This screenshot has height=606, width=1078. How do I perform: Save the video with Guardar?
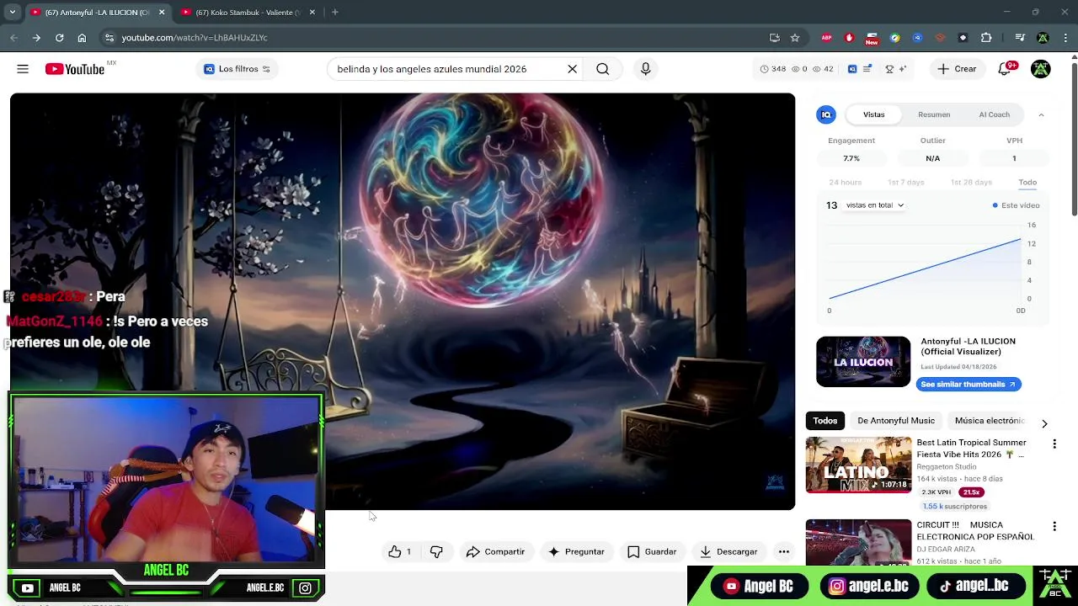(652, 552)
